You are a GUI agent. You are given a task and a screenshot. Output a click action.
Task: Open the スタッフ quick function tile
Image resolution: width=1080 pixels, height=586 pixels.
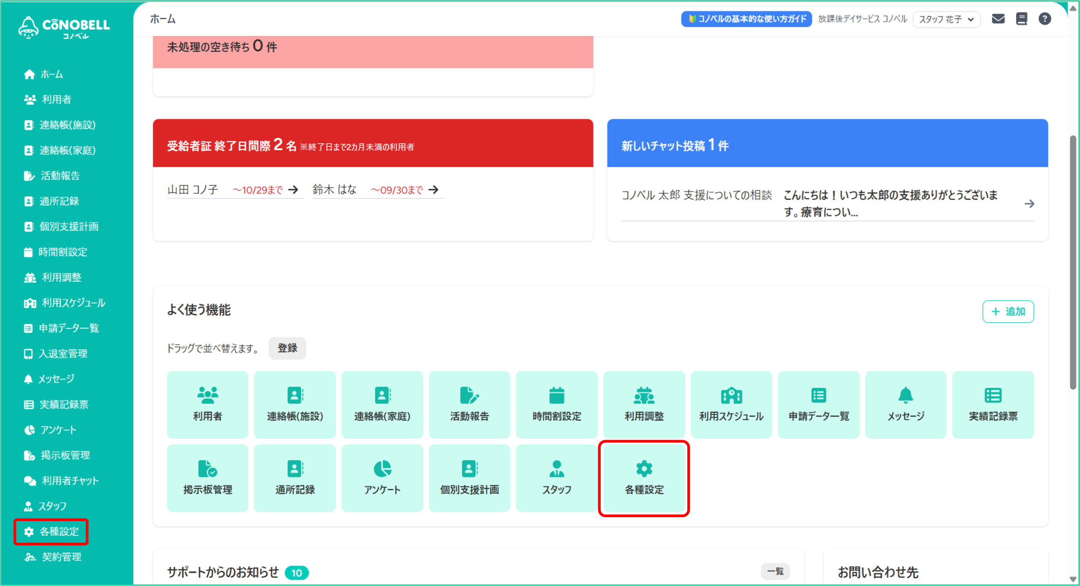point(556,478)
